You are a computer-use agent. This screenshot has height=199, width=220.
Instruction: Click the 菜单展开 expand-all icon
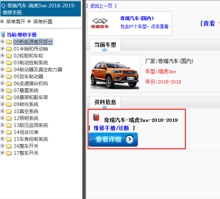coord(2,22)
